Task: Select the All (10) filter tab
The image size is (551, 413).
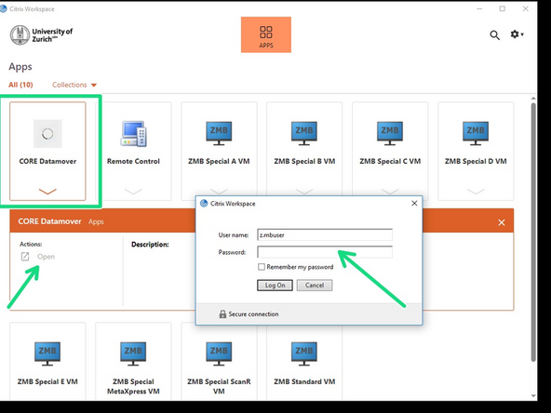Action: (20, 85)
